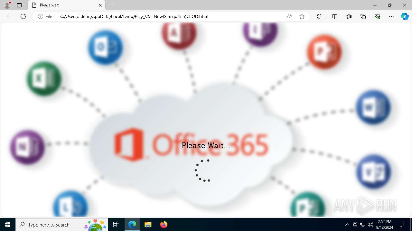Viewport: 412px width, 231px height.
Task: Open Extensions puzzle icon
Action: [319, 16]
